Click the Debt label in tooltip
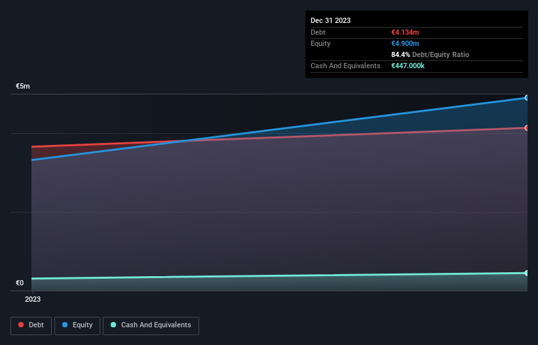The image size is (538, 345). (318, 32)
